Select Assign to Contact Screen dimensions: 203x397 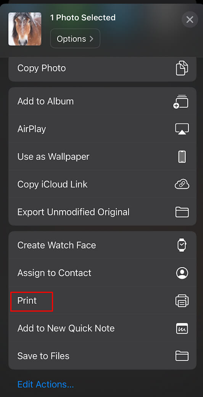pyautogui.click(x=103, y=273)
